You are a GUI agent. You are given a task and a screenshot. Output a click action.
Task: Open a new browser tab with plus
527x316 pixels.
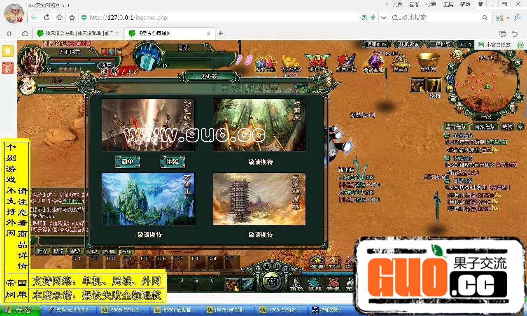coord(221,33)
